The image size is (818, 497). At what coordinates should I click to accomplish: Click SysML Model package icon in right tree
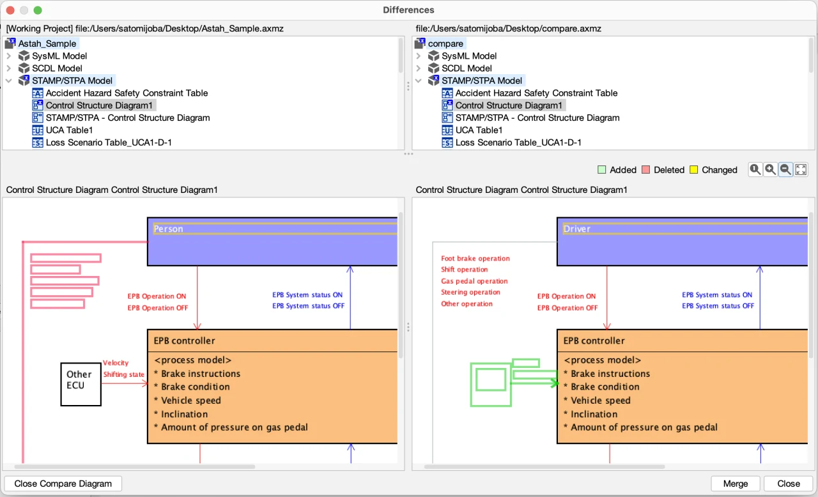433,56
